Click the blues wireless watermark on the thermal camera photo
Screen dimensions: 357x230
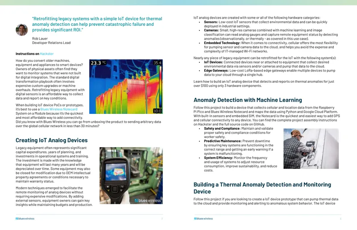[x=148, y=201]
